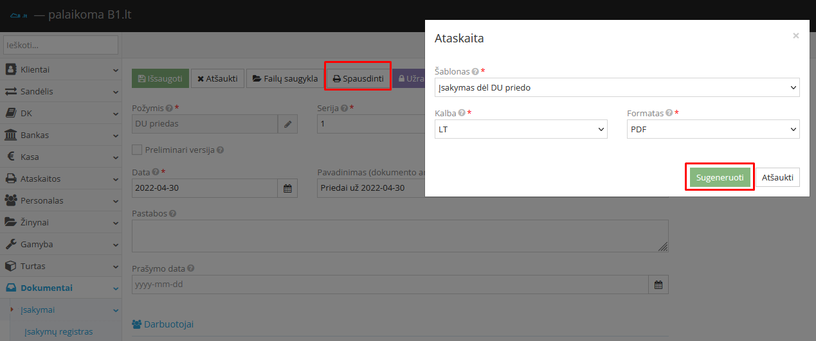Open the Formatas dropdown
Viewport: 816px width, 341px height.
point(713,129)
